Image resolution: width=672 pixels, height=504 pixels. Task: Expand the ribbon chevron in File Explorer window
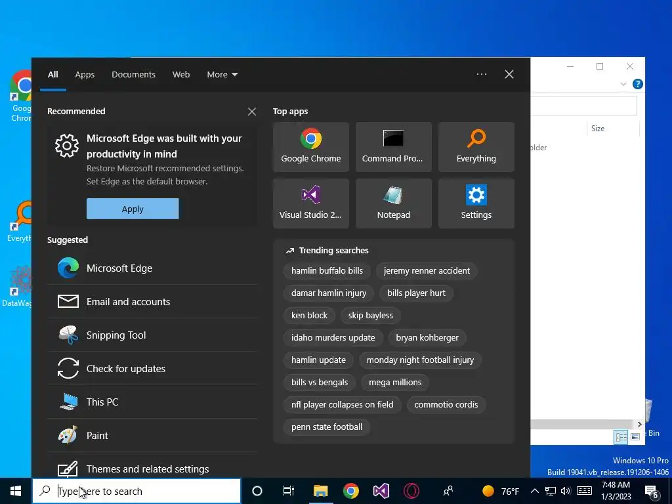[x=623, y=84]
